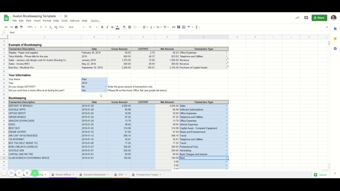Open the text color picker
Image resolution: width=340 pixels, height=191 pixels.
coord(117,27)
